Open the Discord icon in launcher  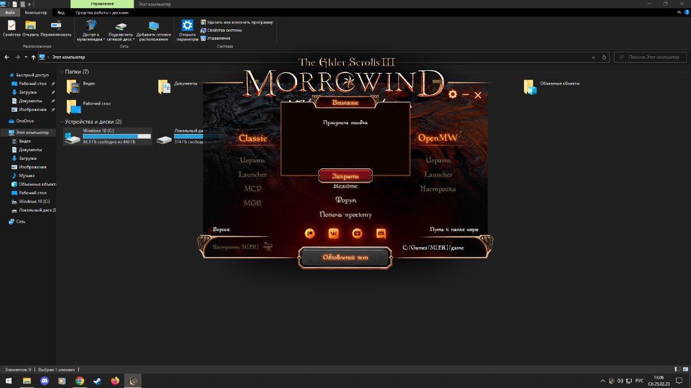tap(381, 233)
